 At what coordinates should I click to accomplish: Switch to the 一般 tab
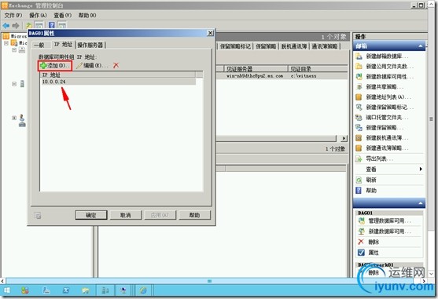click(39, 45)
